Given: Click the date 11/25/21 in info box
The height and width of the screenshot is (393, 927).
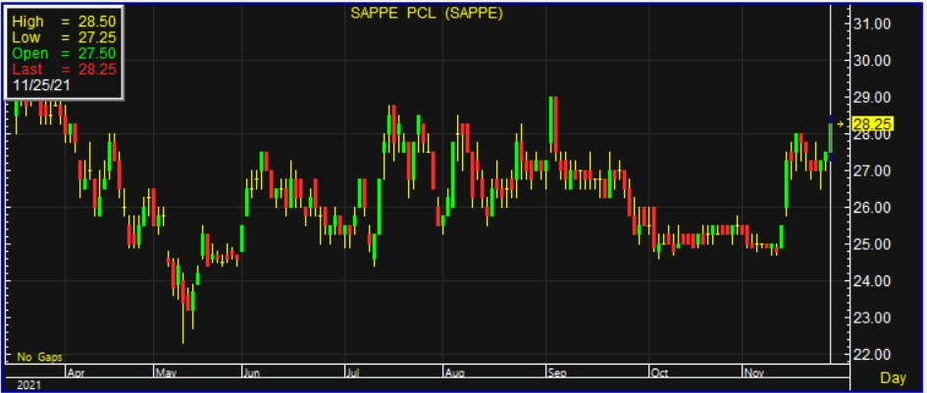Looking at the screenshot, I should tap(41, 85).
